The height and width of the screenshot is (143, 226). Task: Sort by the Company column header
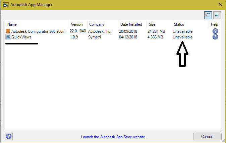click(97, 24)
